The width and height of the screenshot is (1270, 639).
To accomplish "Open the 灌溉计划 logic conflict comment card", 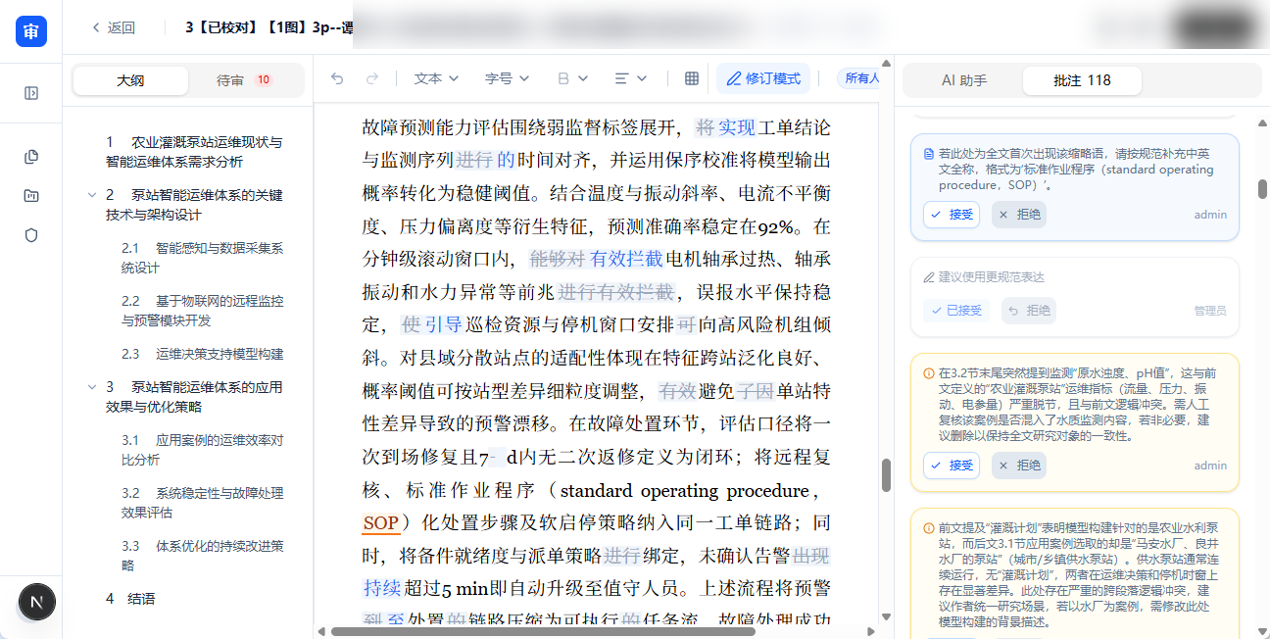I will click(x=1075, y=572).
